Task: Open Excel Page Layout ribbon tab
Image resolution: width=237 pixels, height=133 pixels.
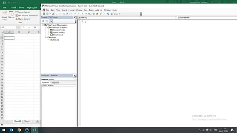Action: click(x=32, y=7)
